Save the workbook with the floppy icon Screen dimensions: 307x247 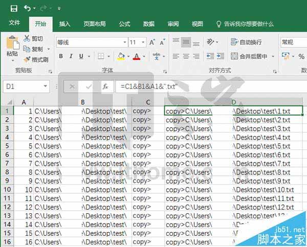pos(14,8)
